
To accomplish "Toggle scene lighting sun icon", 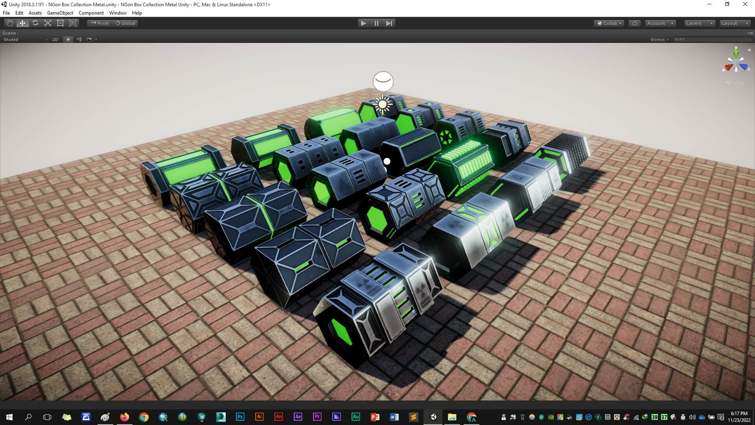I will pos(68,39).
